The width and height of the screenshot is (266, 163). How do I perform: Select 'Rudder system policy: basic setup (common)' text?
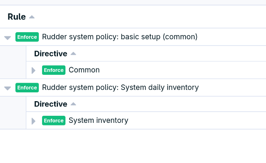pos(120,37)
